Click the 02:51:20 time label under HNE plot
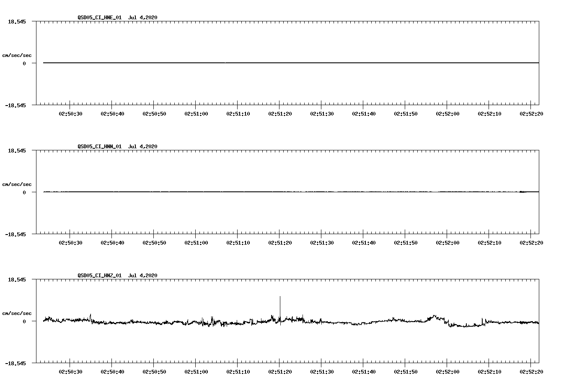 click(x=280, y=114)
